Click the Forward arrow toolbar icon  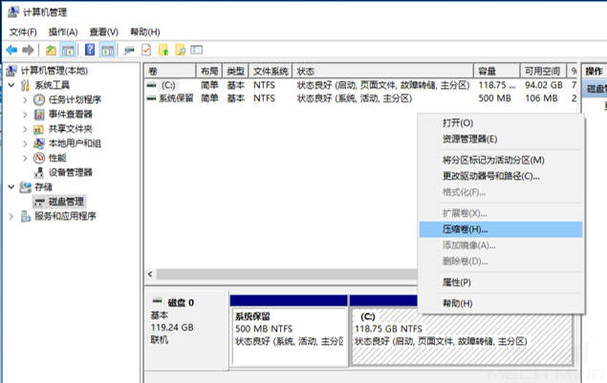[28, 50]
